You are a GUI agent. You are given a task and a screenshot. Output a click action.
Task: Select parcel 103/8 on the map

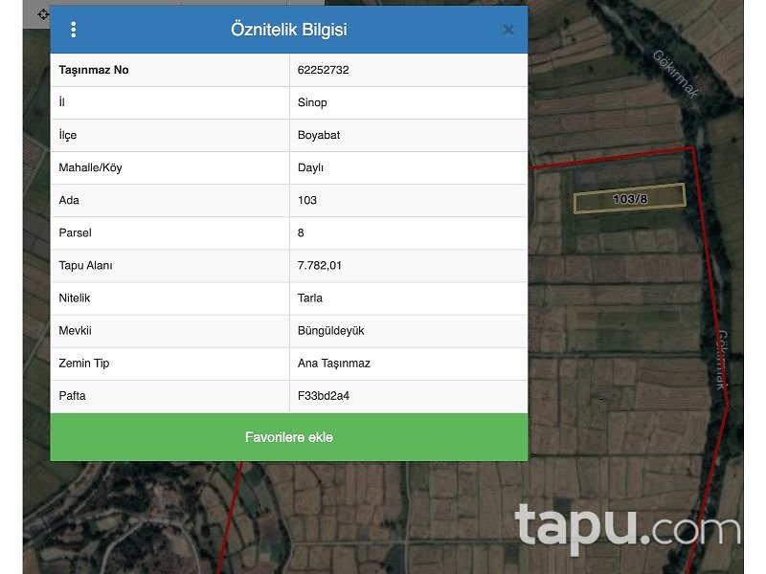click(x=629, y=199)
